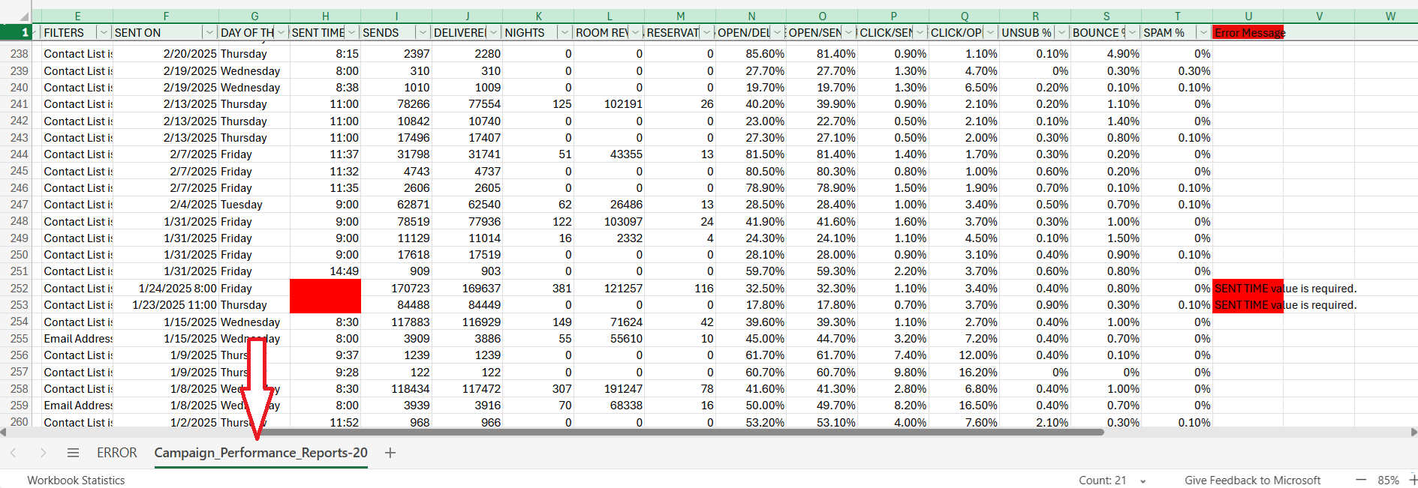
Task: Open the SENT TIME filter dropdown
Action: 352,32
